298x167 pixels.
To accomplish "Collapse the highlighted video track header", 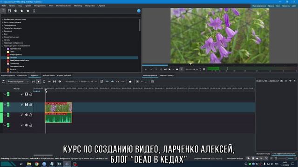I will click(x=5, y=104).
